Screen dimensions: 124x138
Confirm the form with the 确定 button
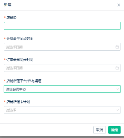(114, 130)
